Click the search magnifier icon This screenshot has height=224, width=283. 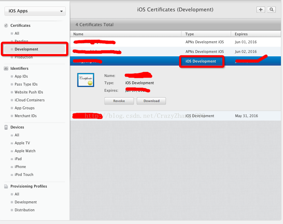click(272, 10)
